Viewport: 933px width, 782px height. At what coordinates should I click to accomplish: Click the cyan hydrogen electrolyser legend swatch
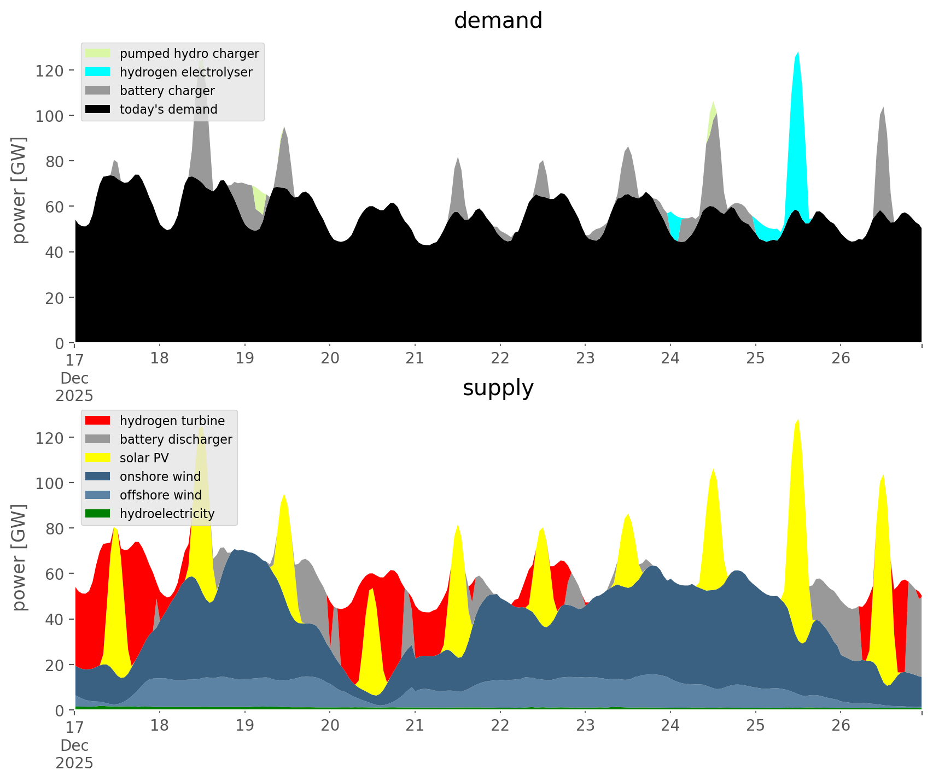98,72
